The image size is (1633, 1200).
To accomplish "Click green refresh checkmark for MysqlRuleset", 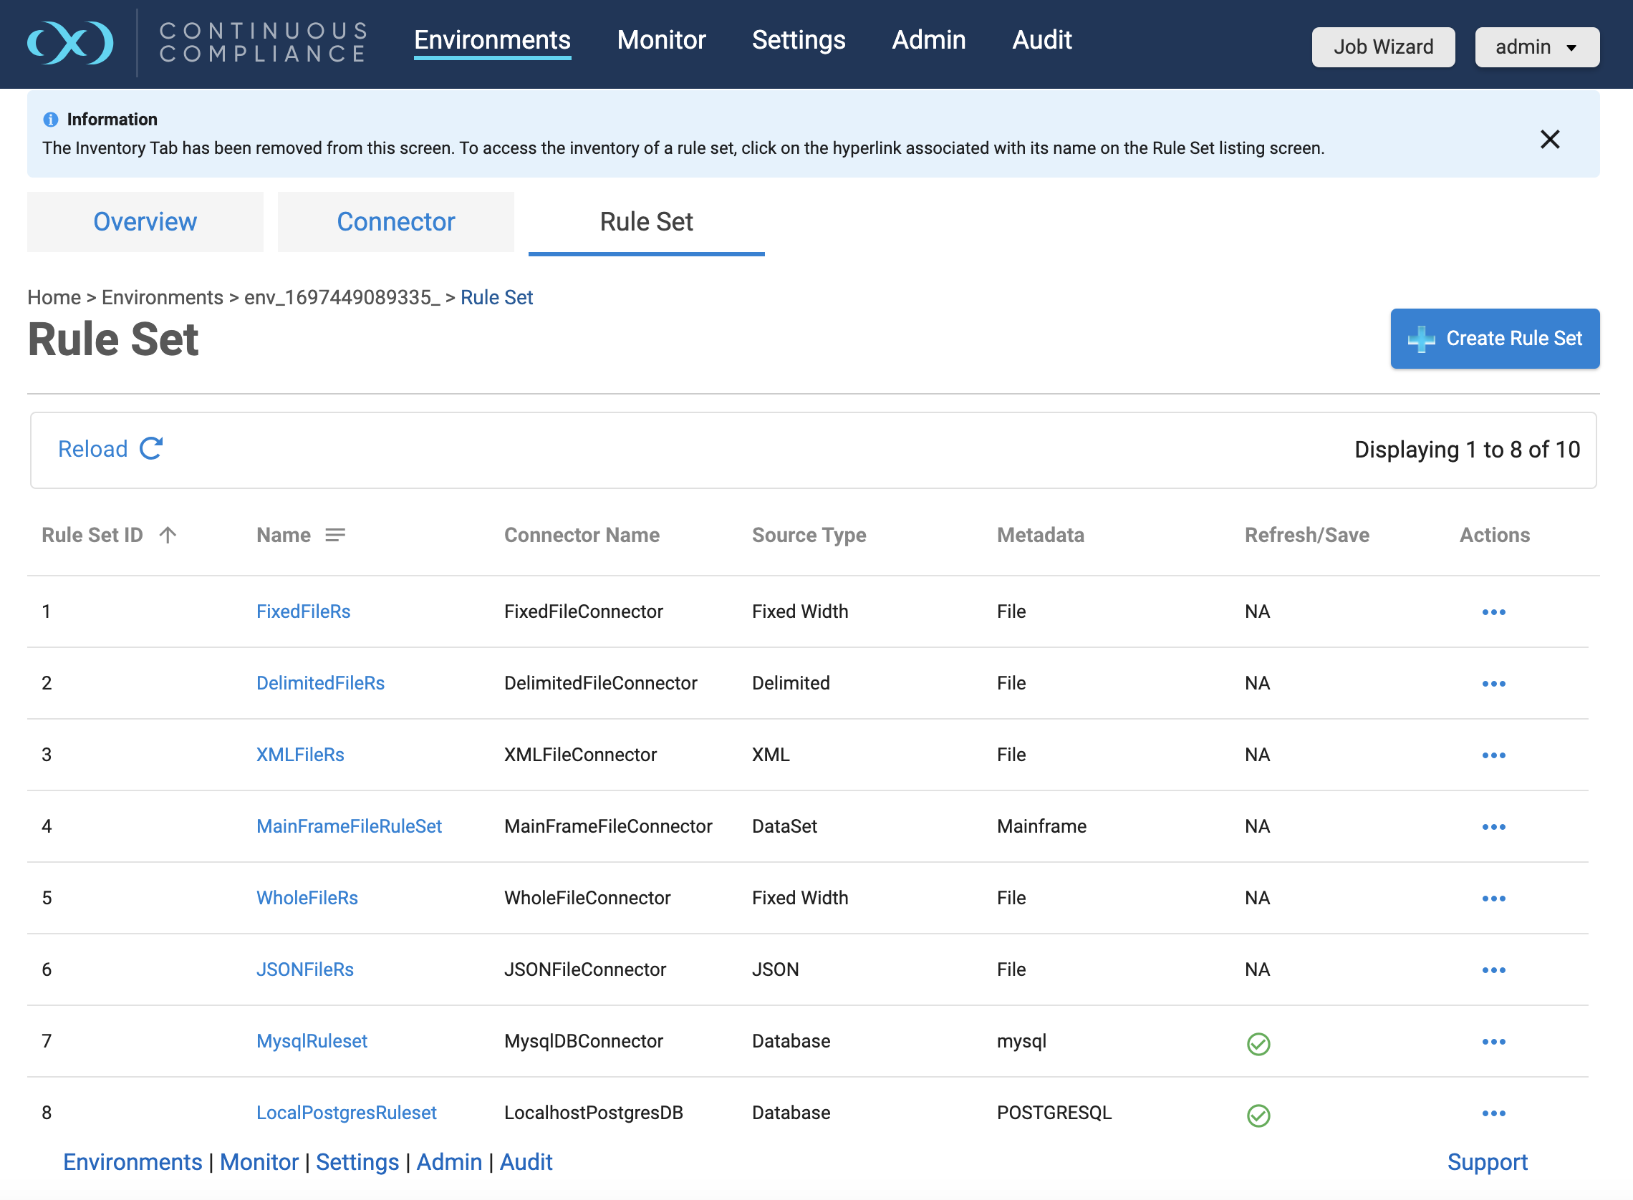I will tap(1258, 1044).
